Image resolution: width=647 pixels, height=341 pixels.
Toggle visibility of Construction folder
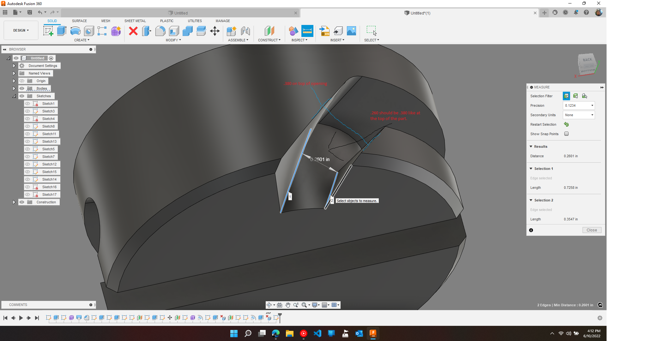click(x=21, y=201)
